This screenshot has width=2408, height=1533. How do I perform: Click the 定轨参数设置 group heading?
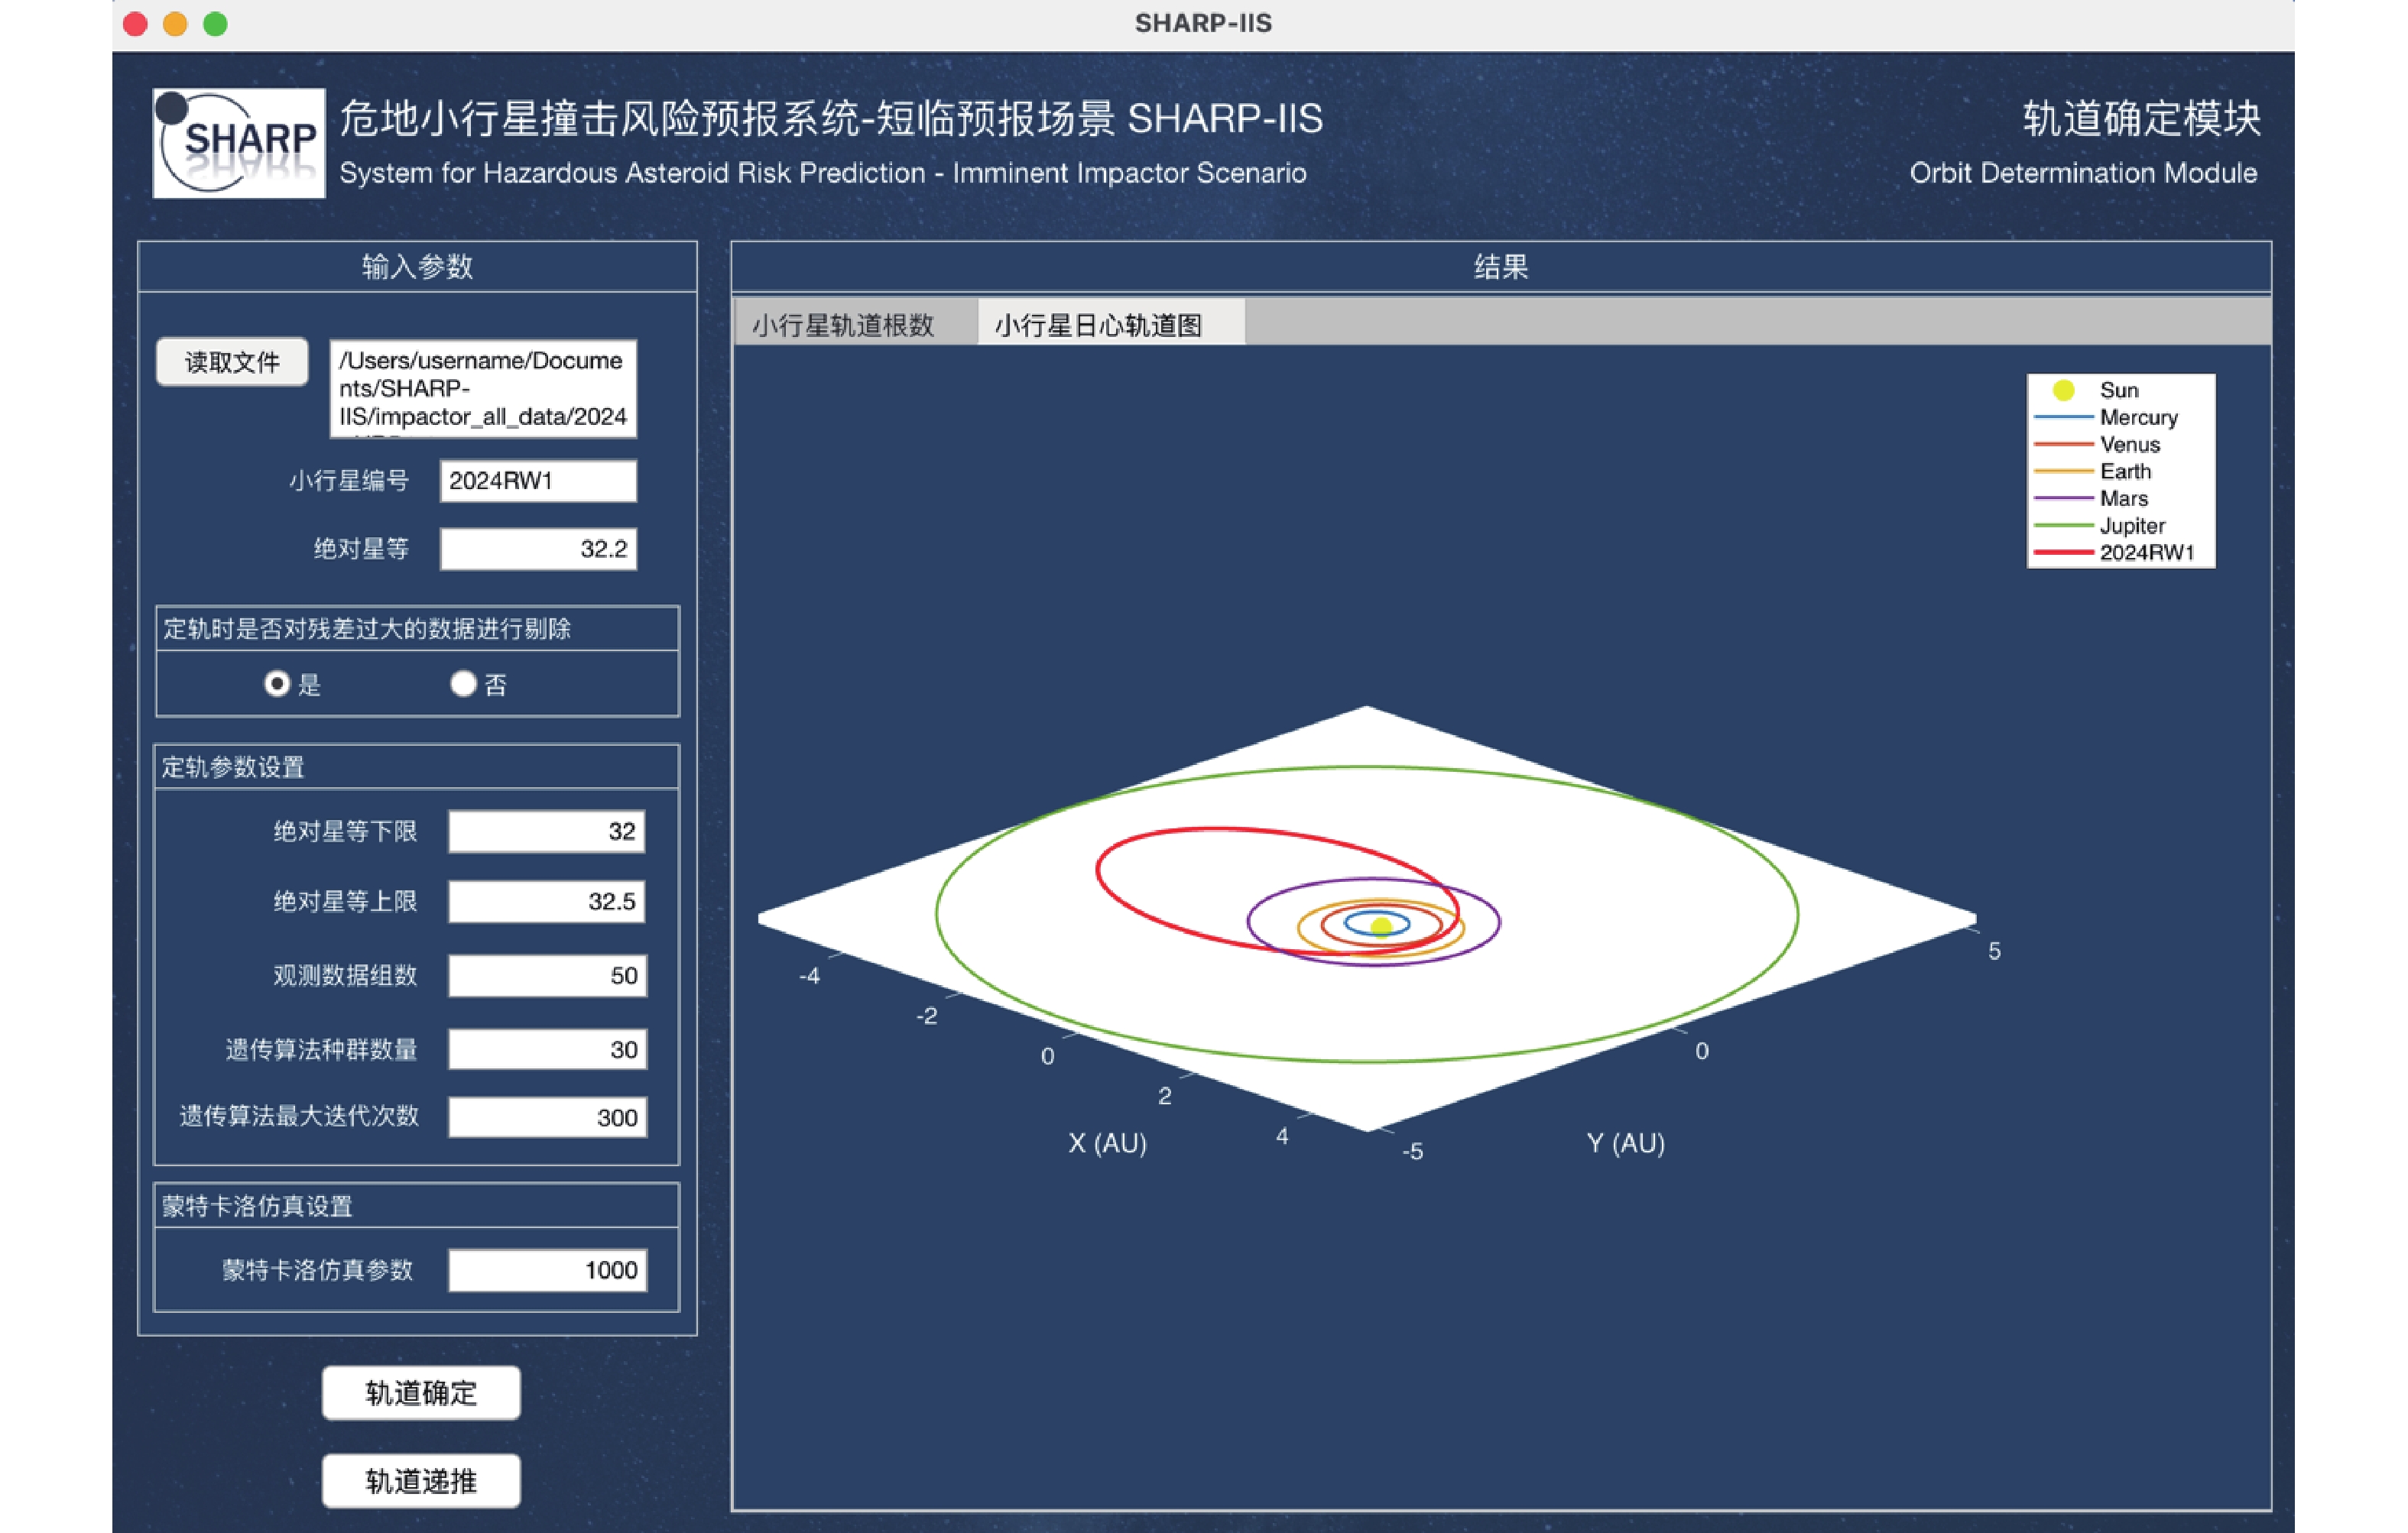[x=233, y=767]
